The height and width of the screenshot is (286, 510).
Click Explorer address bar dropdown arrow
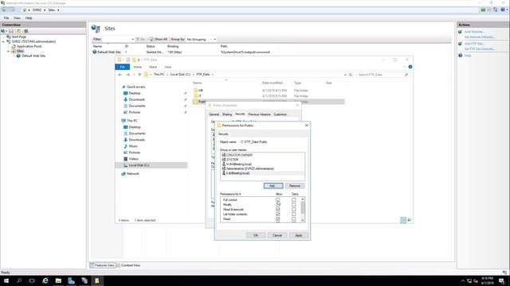(x=345, y=75)
